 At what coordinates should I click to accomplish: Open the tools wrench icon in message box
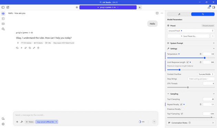(22, 122)
